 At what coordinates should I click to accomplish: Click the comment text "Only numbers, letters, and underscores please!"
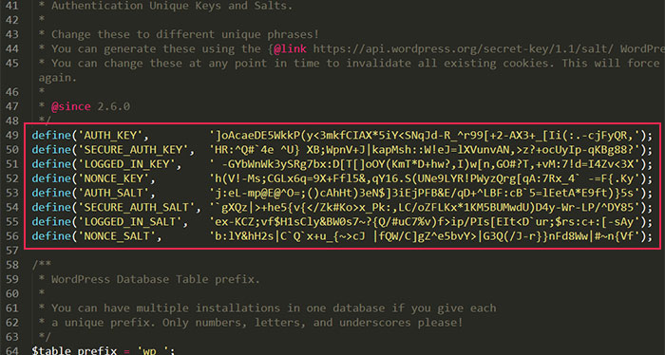(x=313, y=323)
